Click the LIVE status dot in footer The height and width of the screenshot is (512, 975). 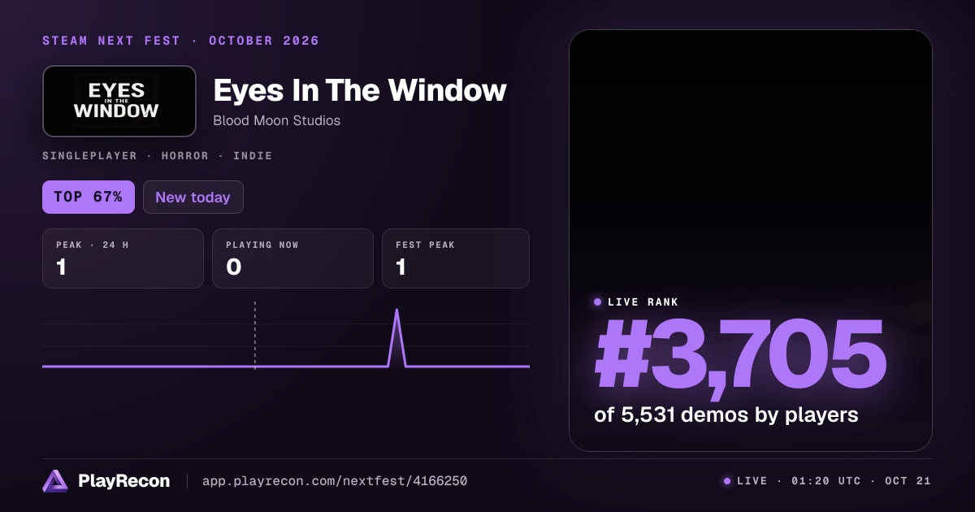727,481
